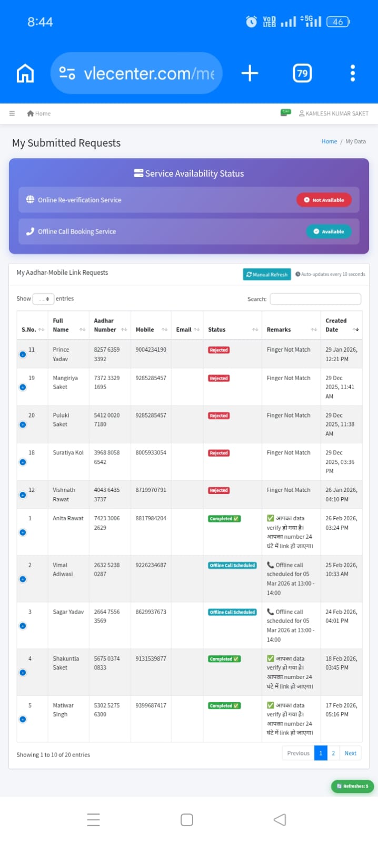Sort table by Created Date column
This screenshot has width=378, height=843.
pyautogui.click(x=341, y=325)
